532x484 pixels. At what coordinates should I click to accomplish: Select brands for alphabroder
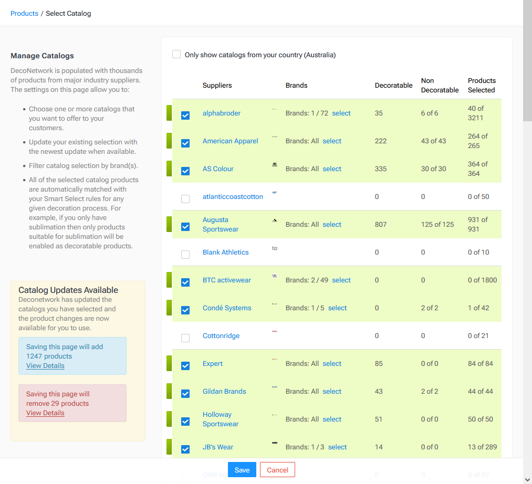(341, 113)
